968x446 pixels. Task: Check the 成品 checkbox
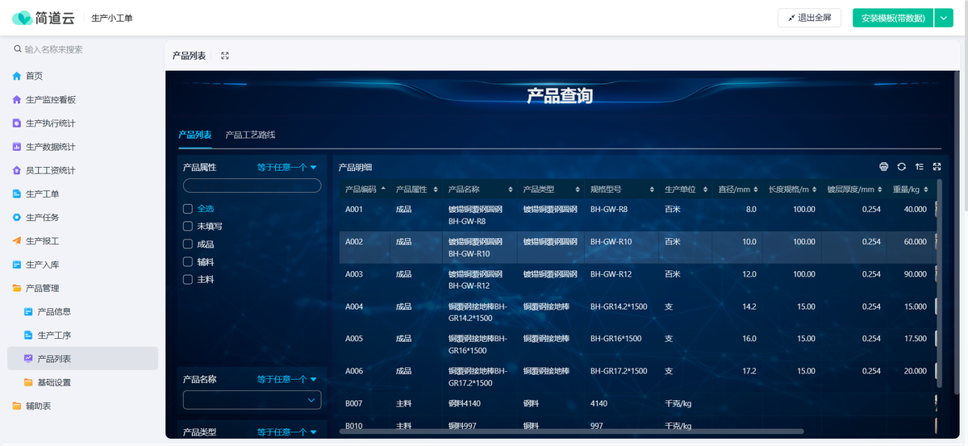[x=188, y=244]
